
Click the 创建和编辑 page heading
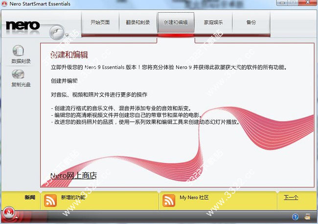69,55
